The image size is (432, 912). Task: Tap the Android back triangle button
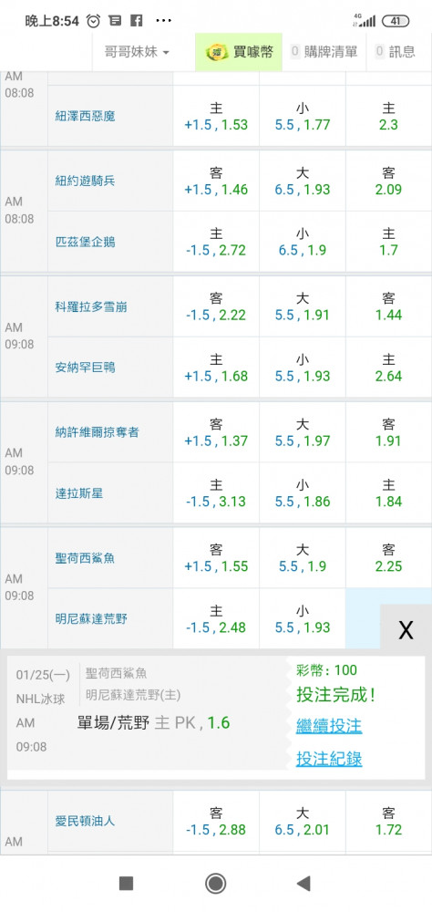(x=303, y=884)
